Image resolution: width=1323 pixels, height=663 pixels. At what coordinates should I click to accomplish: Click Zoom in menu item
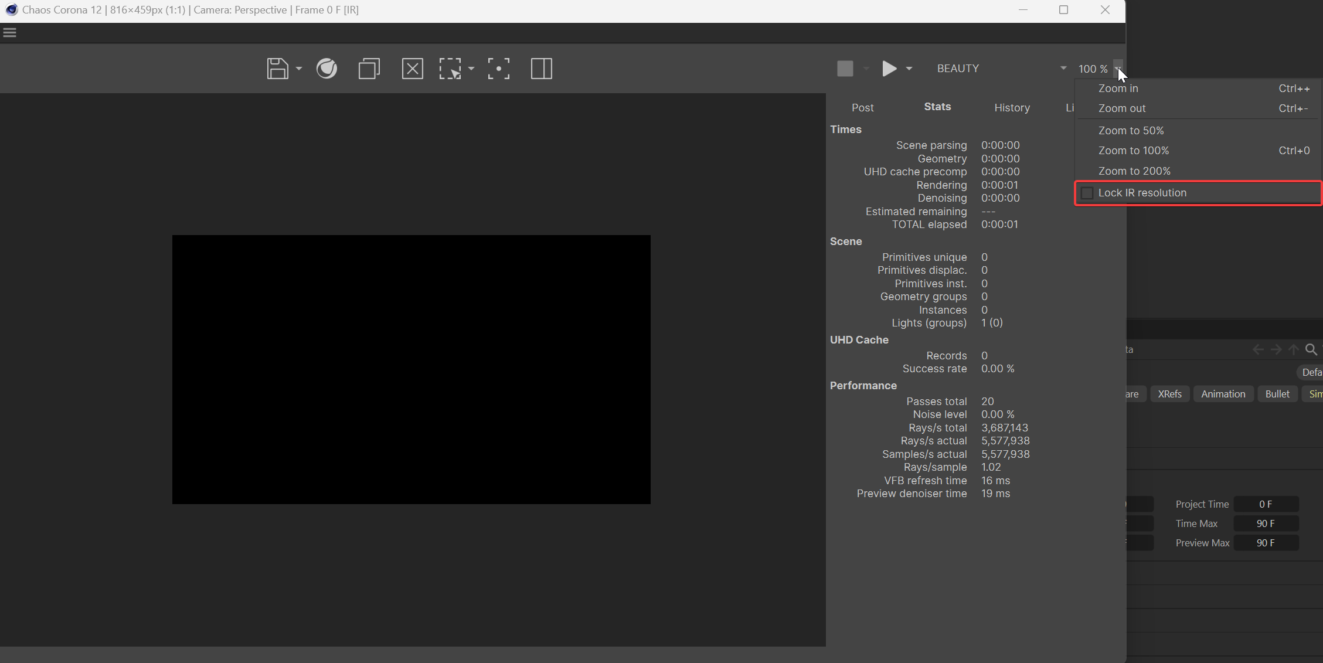point(1118,89)
